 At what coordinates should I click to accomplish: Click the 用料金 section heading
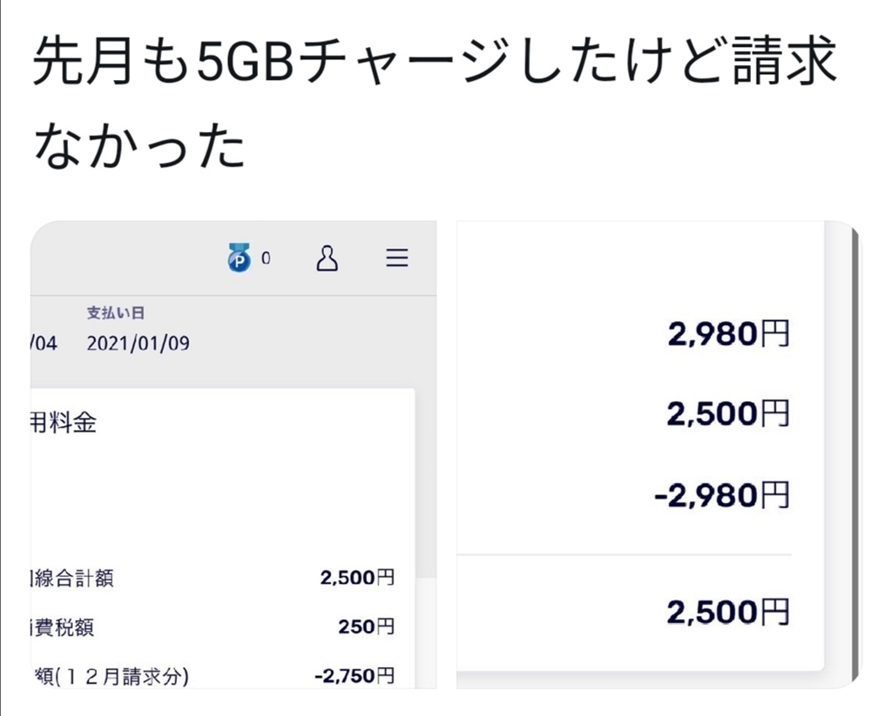[x=64, y=424]
